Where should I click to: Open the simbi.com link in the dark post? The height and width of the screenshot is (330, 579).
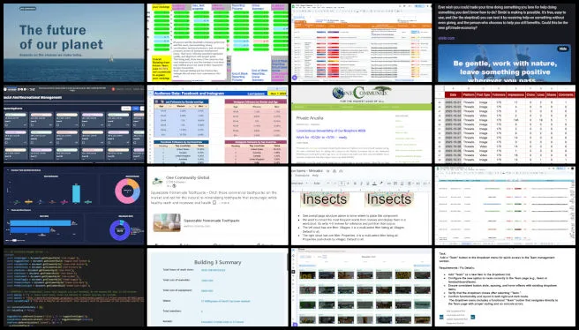click(446, 38)
